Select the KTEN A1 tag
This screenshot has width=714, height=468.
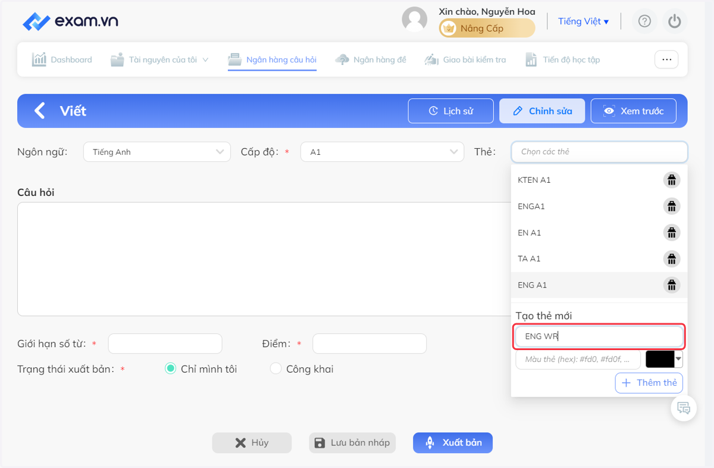[599, 180]
